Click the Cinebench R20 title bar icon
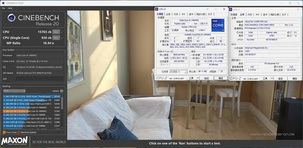The width and height of the screenshot is (303, 148). (x=3, y=3)
